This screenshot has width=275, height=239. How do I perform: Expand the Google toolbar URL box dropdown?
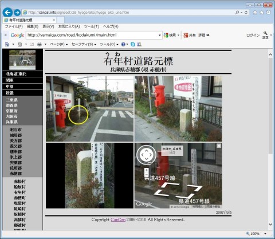[x=160, y=35]
